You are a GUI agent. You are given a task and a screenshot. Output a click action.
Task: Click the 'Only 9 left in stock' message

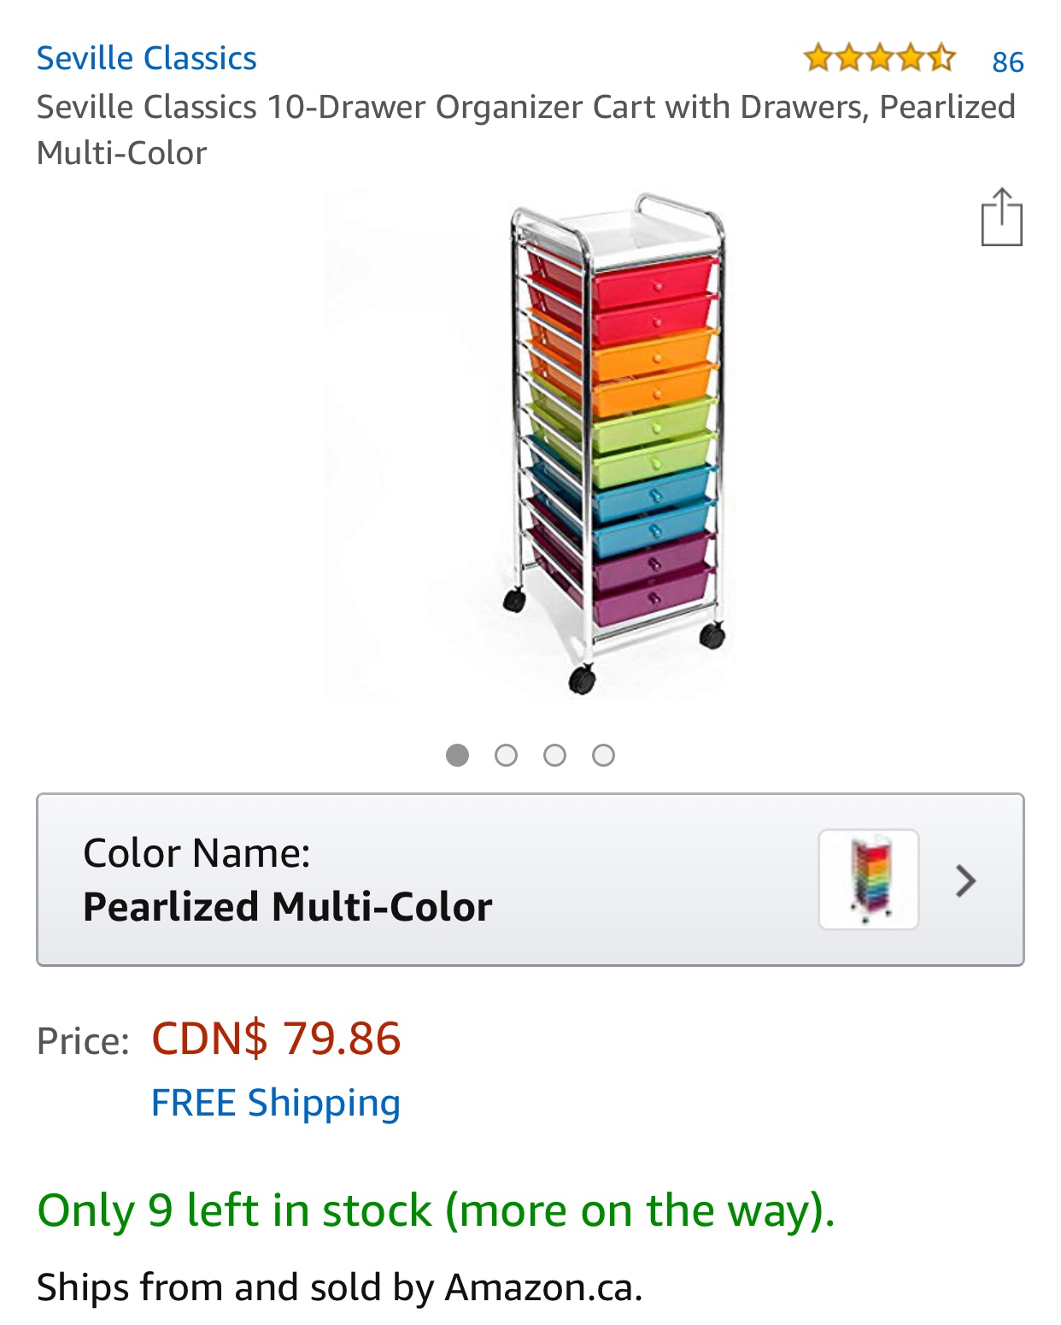click(x=436, y=1210)
